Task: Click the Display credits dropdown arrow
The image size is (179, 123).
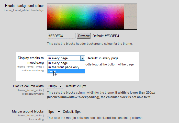Action: (83, 58)
